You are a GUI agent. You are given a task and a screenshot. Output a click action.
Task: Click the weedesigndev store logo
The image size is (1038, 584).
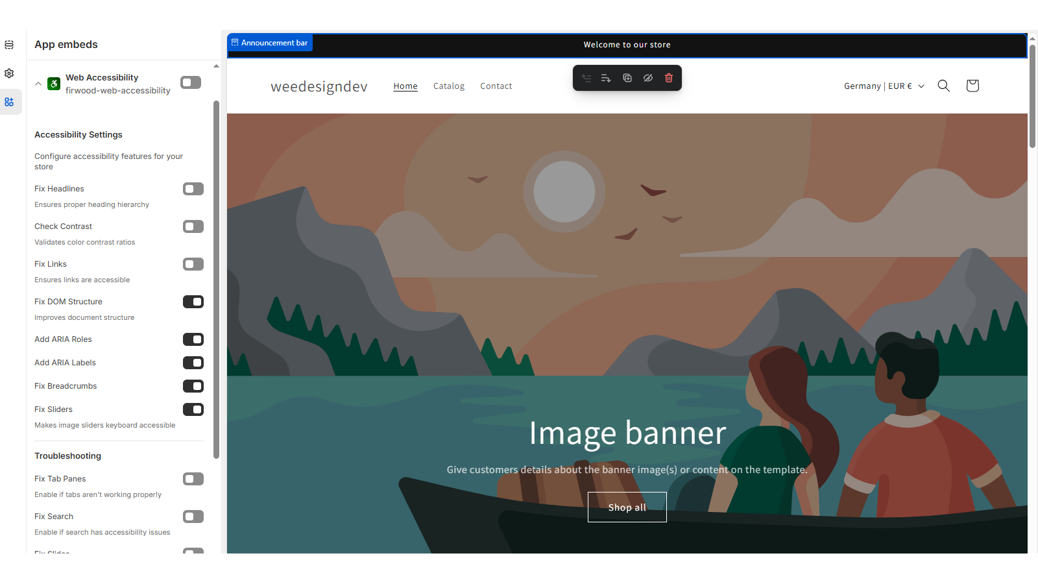[x=319, y=86]
